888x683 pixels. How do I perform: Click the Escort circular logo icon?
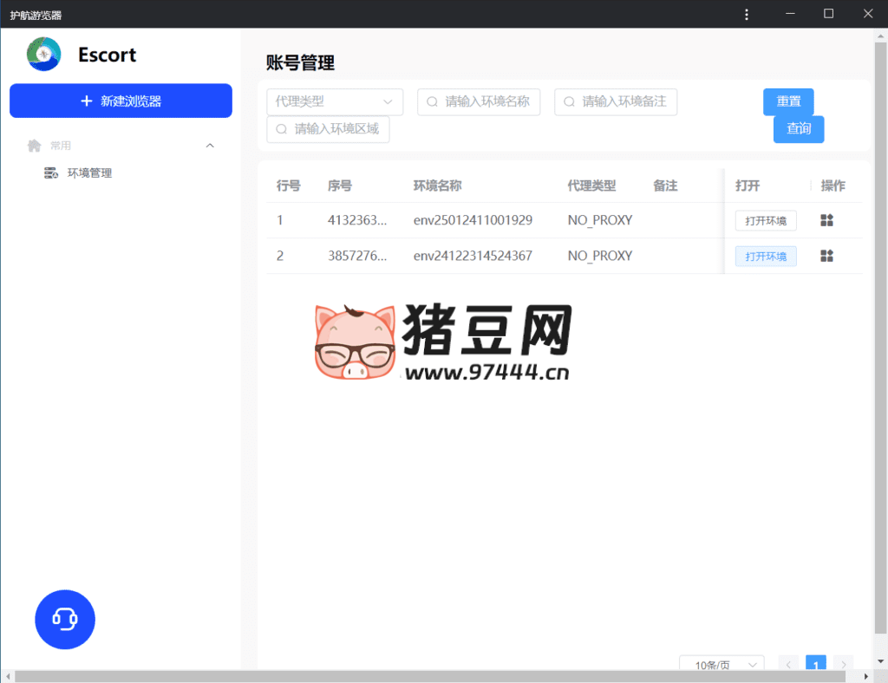(x=43, y=55)
